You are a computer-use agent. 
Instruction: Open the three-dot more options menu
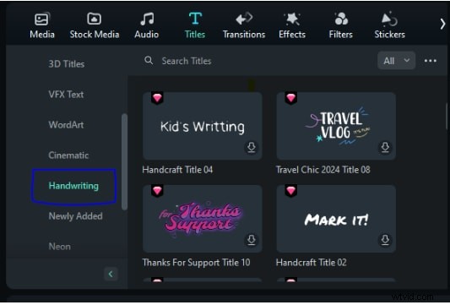pyautogui.click(x=431, y=61)
